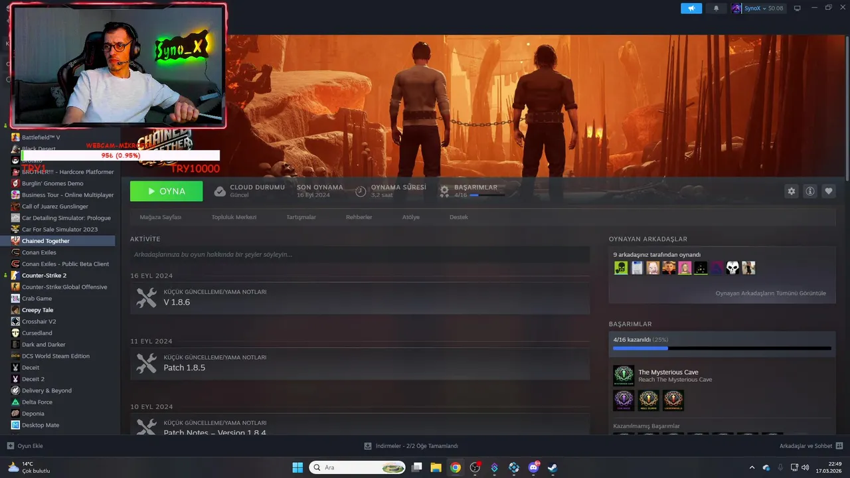This screenshot has height=478, width=850.
Task: Open Steam icon in the taskbar
Action: click(x=552, y=467)
